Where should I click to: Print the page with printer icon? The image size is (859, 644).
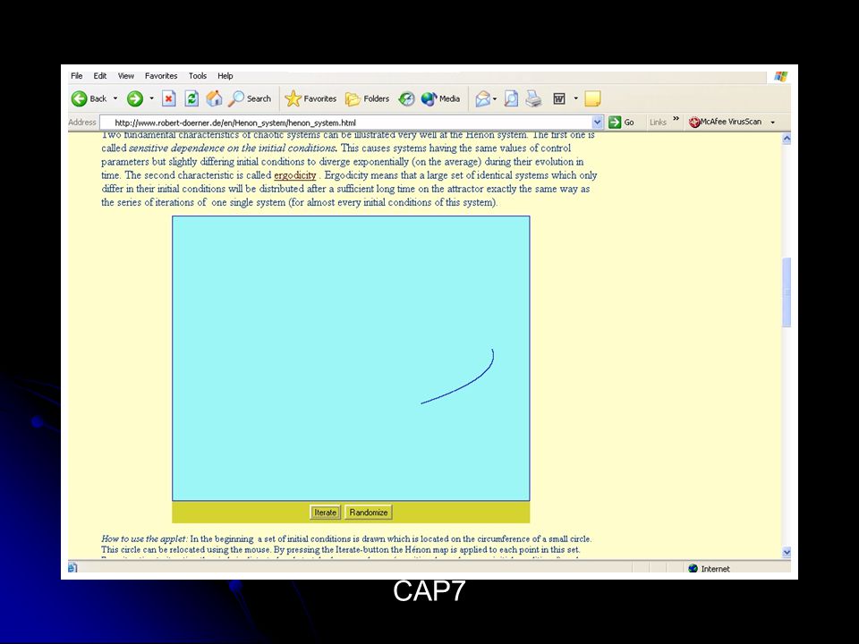pos(533,98)
